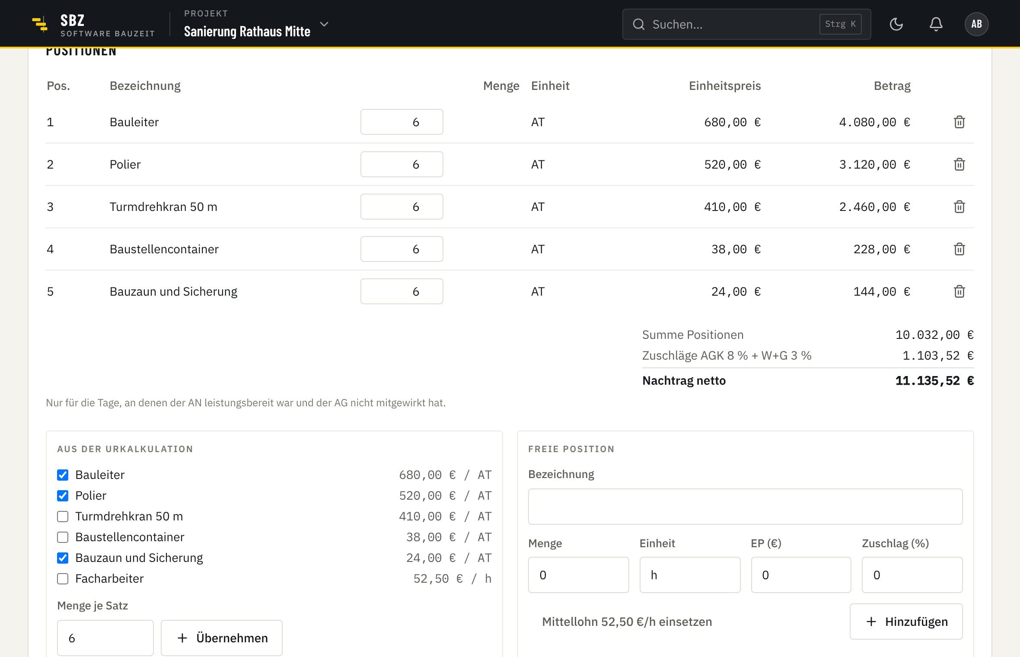Click the Strg K shortcut badge

pos(840,24)
